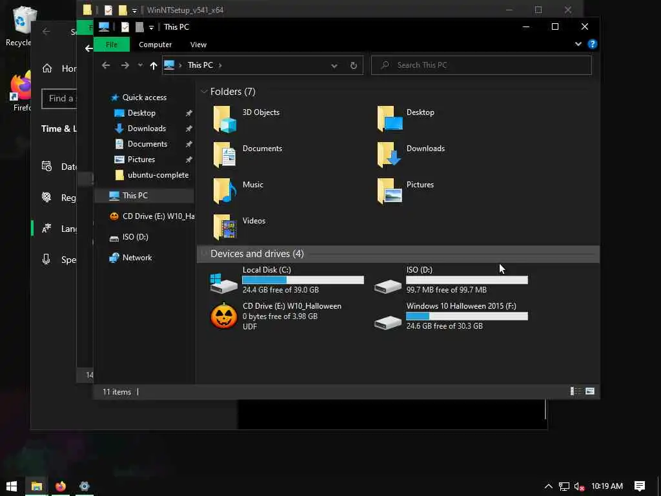Viewport: 661px width, 496px height.
Task: Open the Music folder icon
Action: (225, 191)
